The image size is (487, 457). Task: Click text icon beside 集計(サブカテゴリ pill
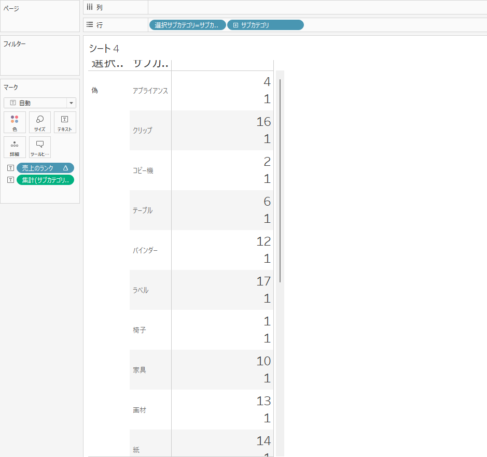[x=10, y=180]
